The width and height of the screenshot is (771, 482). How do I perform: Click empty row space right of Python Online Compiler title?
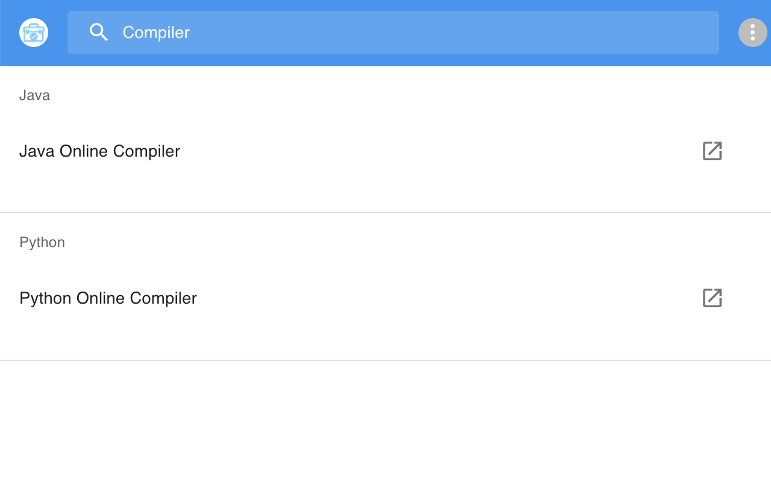(x=422, y=298)
